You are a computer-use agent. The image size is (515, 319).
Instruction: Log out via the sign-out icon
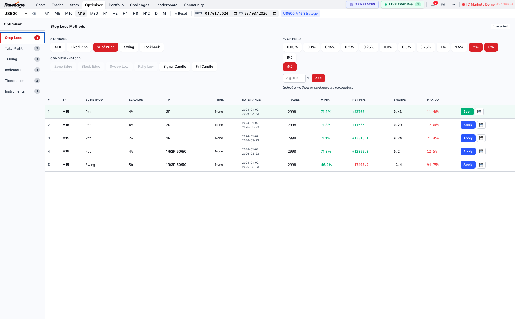coord(453,5)
